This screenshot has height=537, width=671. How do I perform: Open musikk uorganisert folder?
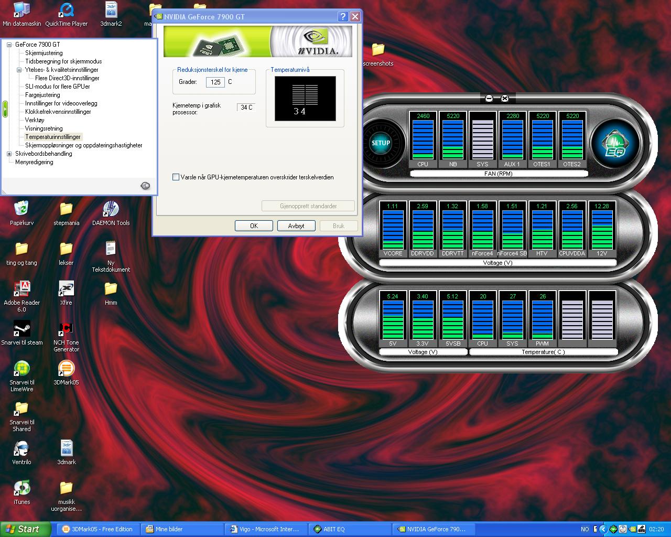[x=66, y=496]
